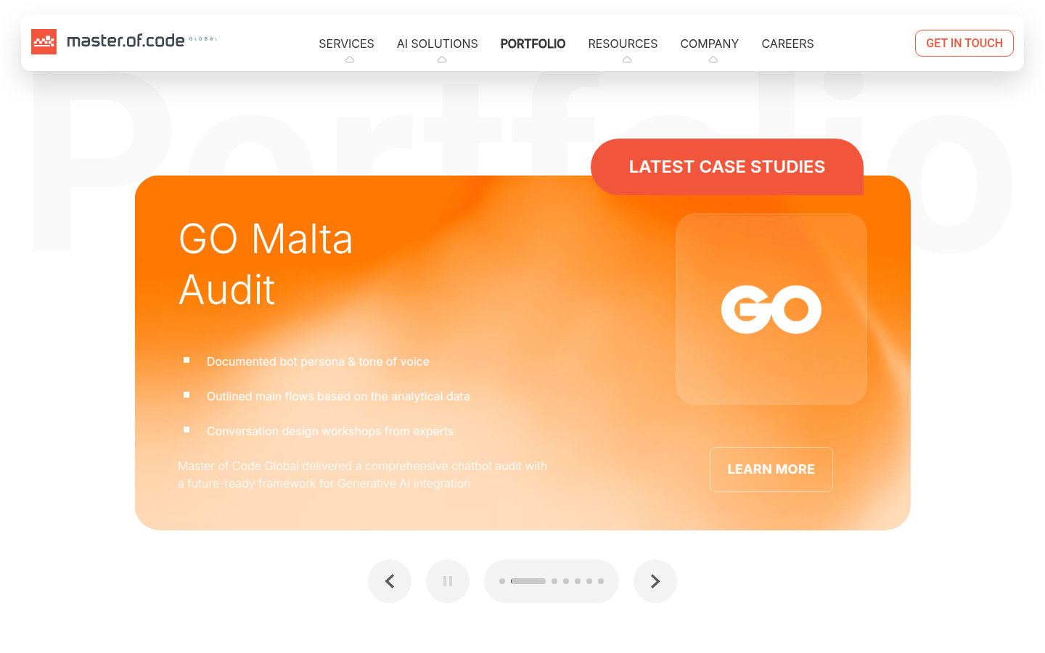Viewport: 1045px width, 653px height.
Task: Open the GO Malta Audit heading
Action: (266, 264)
